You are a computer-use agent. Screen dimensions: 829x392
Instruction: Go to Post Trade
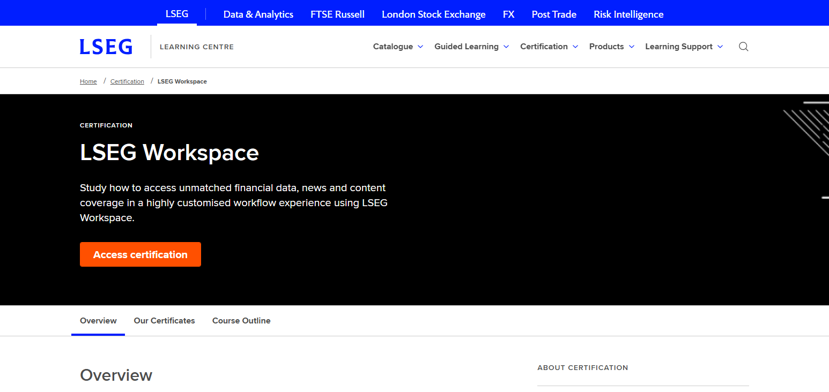pos(554,14)
